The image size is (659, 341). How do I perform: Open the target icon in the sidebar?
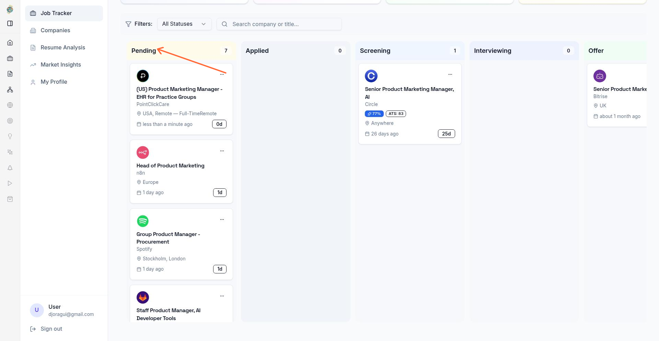click(10, 121)
